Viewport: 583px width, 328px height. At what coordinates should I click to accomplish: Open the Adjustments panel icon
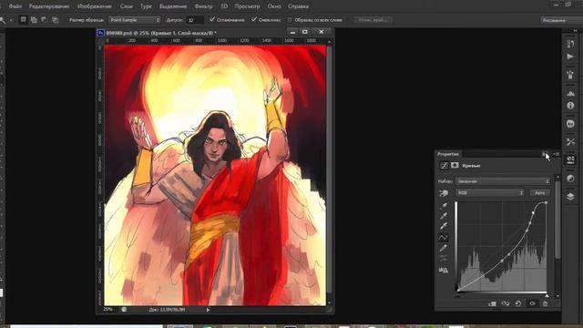(570, 179)
